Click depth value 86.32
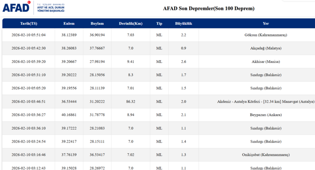315x170 pixels. 130,102
